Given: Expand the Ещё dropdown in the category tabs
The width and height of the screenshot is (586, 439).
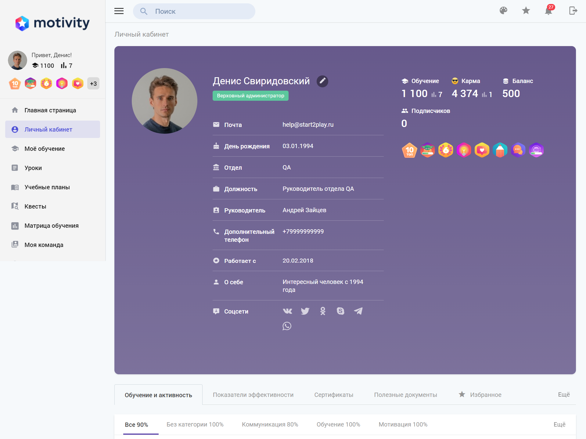Looking at the screenshot, I should [559, 424].
